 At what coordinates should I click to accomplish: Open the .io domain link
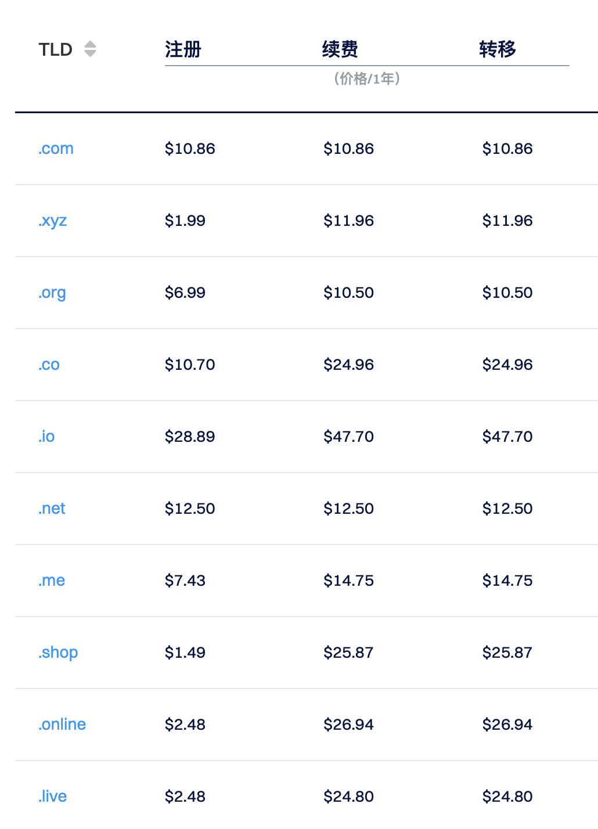[46, 437]
